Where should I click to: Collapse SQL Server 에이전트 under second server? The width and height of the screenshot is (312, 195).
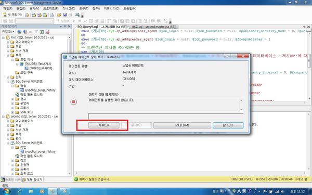point(8,143)
